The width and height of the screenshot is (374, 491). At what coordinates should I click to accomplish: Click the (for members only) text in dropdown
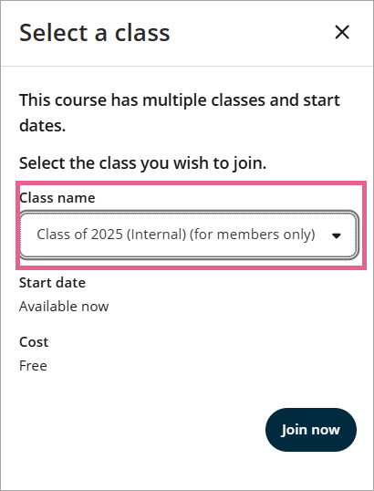(x=253, y=235)
